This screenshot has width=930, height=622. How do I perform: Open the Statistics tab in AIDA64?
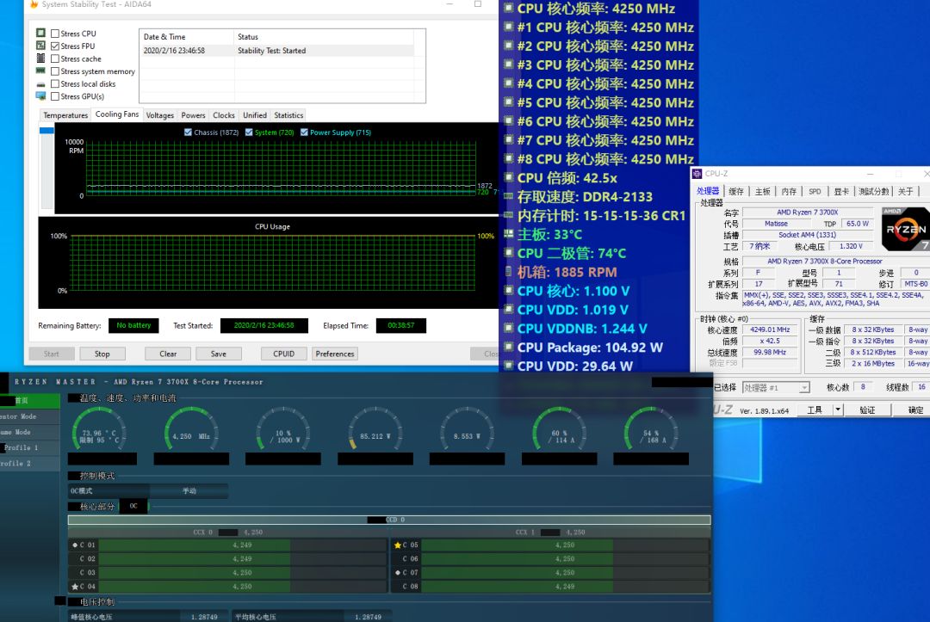coord(288,115)
